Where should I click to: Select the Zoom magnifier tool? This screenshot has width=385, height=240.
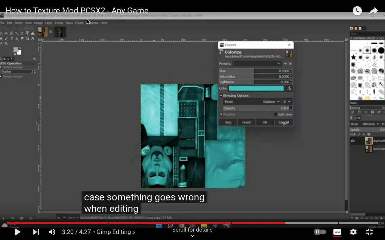coord(6,43)
